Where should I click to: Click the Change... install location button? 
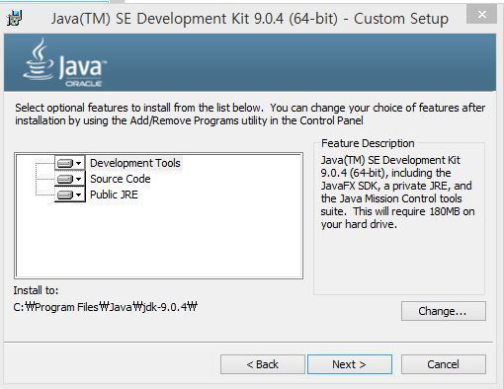pos(444,311)
